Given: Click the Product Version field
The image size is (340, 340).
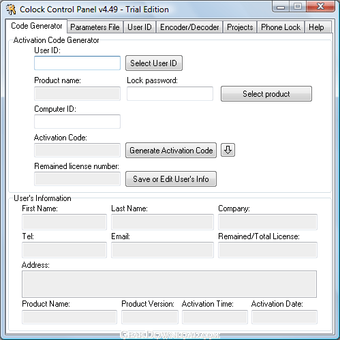Looking at the screenshot, I should pyautogui.click(x=150, y=317).
